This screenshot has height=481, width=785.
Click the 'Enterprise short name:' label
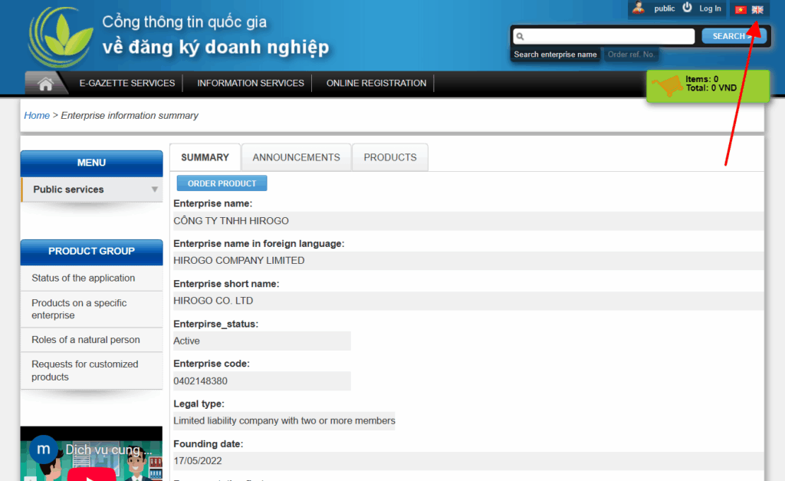tap(226, 284)
